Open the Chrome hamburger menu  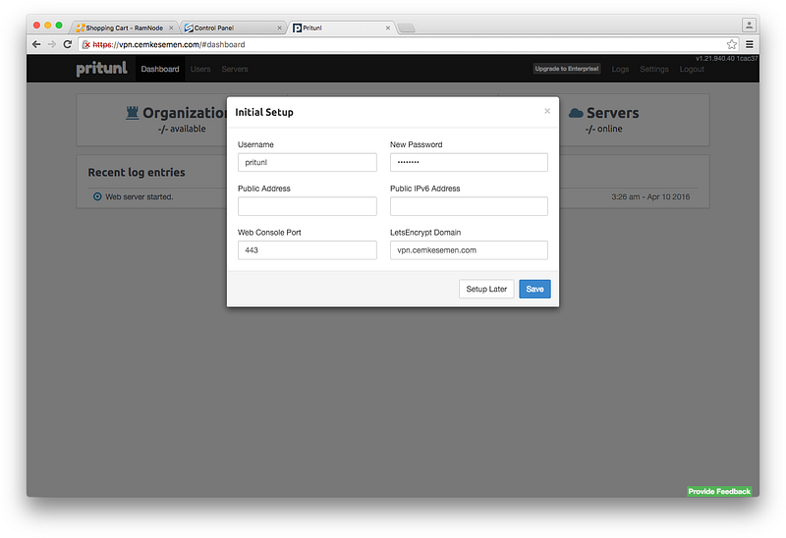(x=750, y=44)
